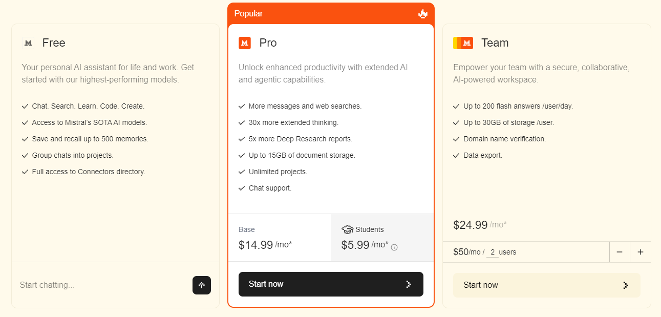Image resolution: width=661 pixels, height=317 pixels.
Task: Select the Students pricing option
Action: click(x=382, y=238)
